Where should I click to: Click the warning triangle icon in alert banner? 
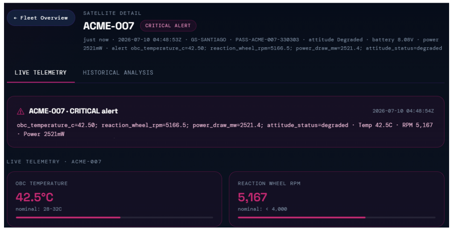point(21,111)
